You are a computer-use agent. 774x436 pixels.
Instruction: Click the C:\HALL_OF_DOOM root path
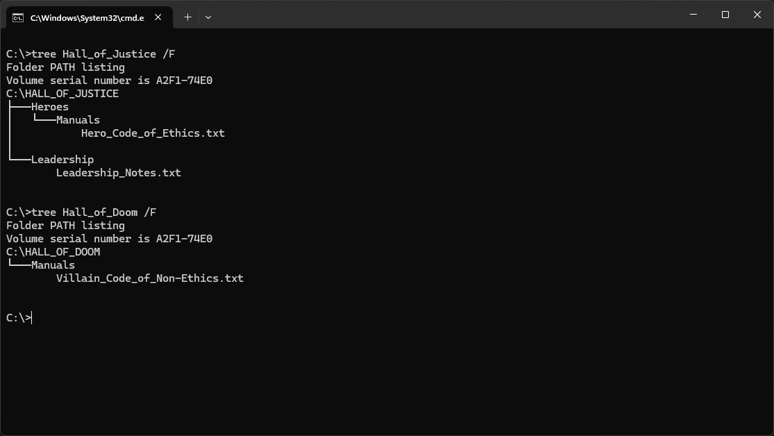[53, 252]
